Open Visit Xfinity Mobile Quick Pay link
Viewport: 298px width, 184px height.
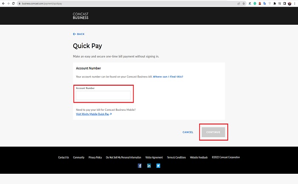pos(94,114)
